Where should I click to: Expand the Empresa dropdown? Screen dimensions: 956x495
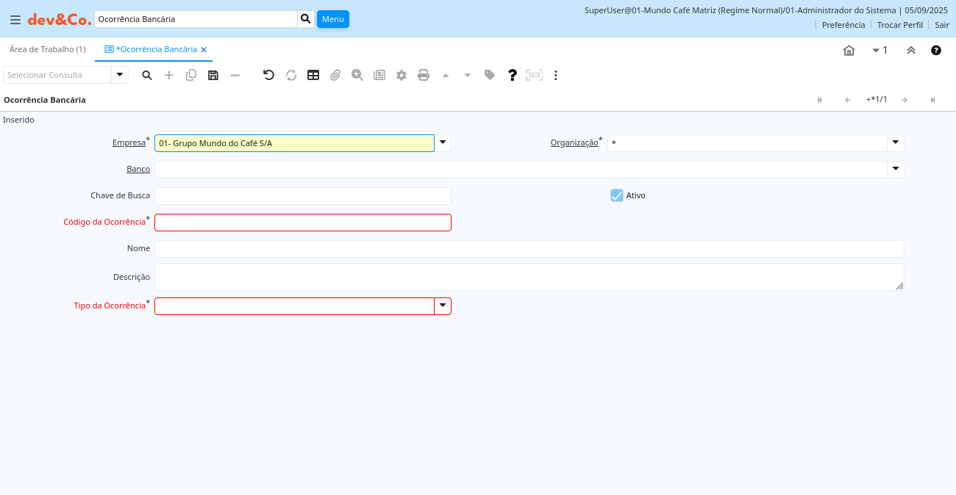point(443,143)
